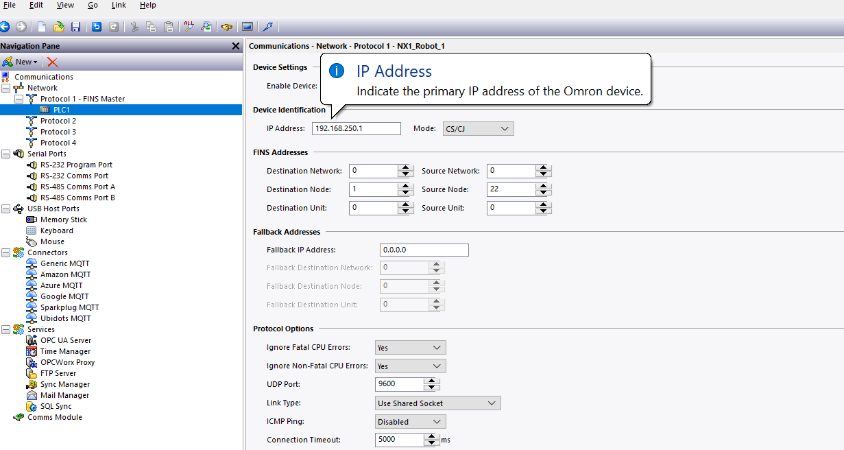This screenshot has height=450, width=844.
Task: Open the Edit menu
Action: [x=36, y=5]
